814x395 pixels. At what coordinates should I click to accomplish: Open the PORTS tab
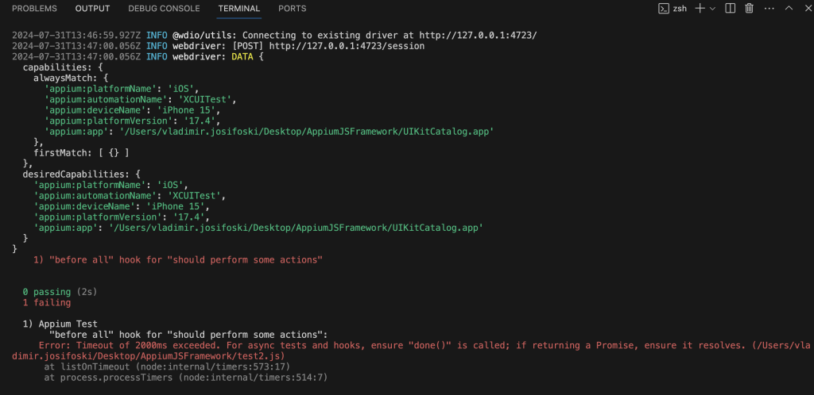click(293, 9)
